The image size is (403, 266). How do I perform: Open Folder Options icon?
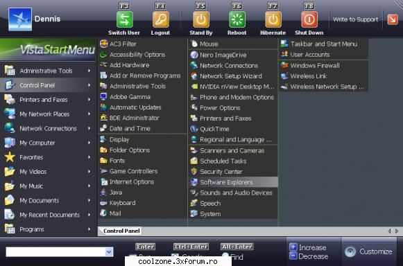point(103,150)
